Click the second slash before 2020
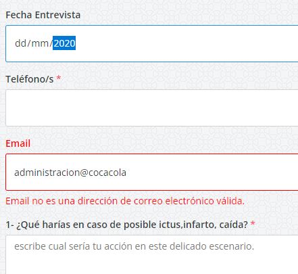 pyautogui.click(x=51, y=43)
